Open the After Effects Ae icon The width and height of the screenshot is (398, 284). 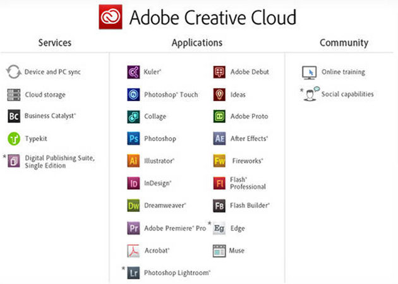coord(219,139)
